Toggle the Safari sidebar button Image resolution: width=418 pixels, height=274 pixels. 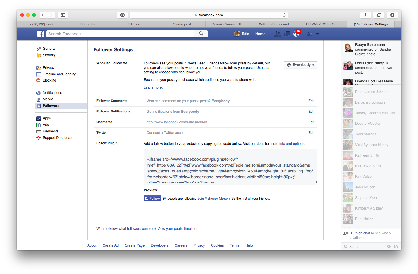point(63,15)
